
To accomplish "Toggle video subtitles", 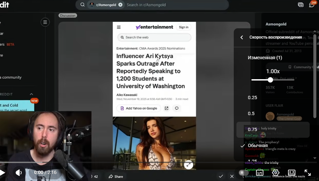I will click(260, 172).
